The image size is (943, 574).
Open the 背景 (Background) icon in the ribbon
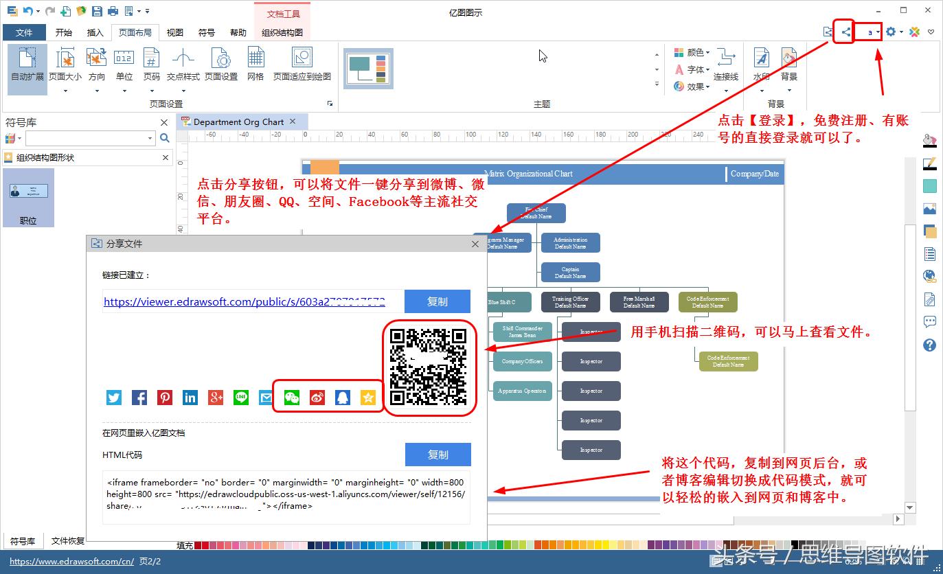788,65
